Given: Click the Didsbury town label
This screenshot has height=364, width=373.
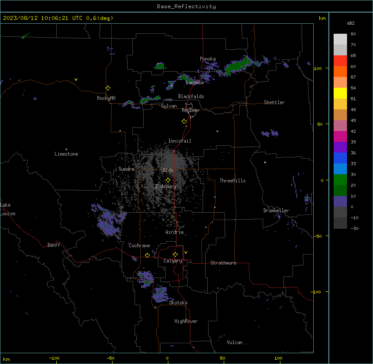Looking at the screenshot, I should [x=166, y=186].
